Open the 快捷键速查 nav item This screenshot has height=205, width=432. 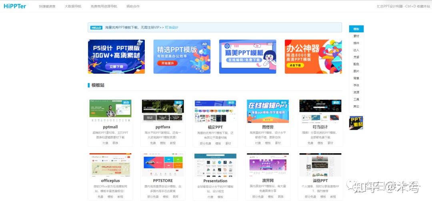pyautogui.click(x=47, y=6)
